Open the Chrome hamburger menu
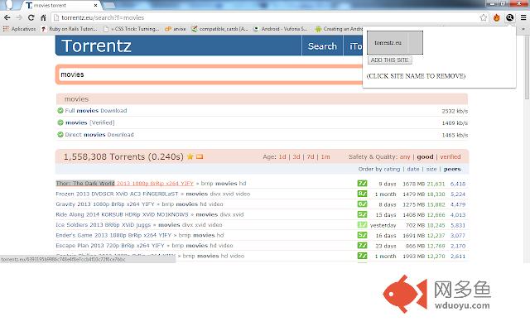This screenshot has height=331, width=530. click(x=523, y=17)
